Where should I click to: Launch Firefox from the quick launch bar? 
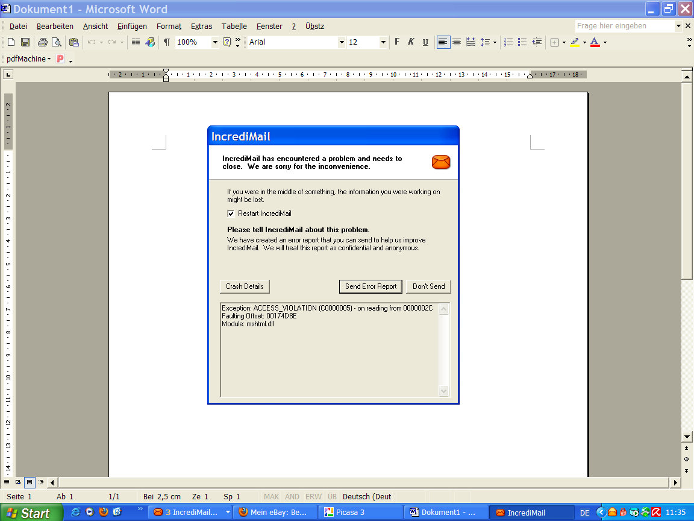pos(104,512)
